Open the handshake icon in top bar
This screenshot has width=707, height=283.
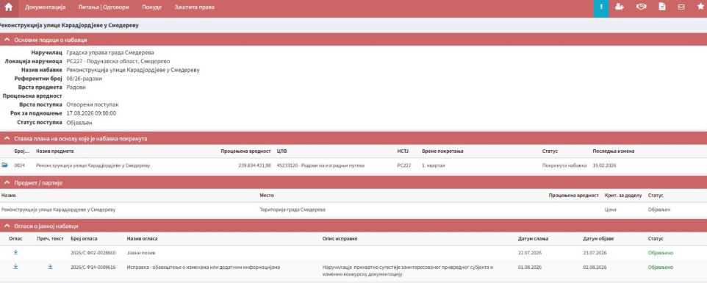click(641, 7)
